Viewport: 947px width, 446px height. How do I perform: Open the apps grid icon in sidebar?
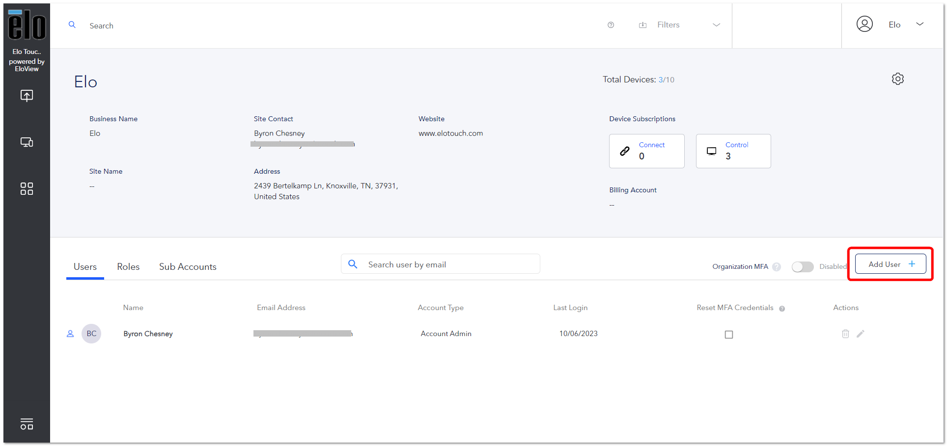pyautogui.click(x=27, y=189)
